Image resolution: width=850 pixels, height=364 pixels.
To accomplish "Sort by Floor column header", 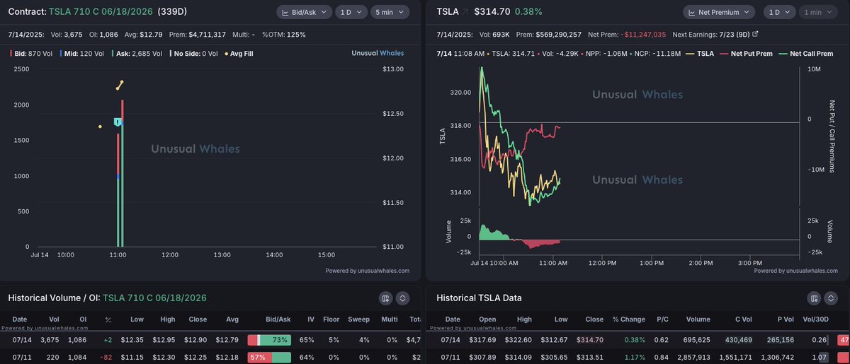I will click(x=331, y=319).
